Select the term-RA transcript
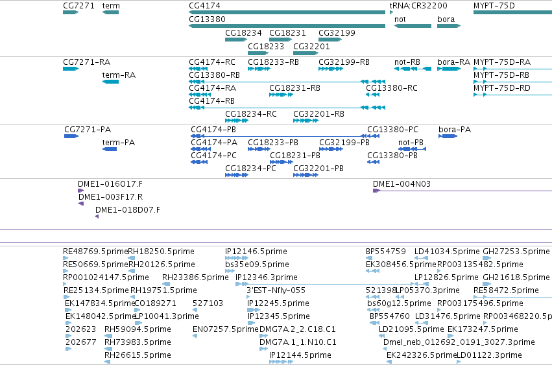552x365 pixels. tap(110, 82)
